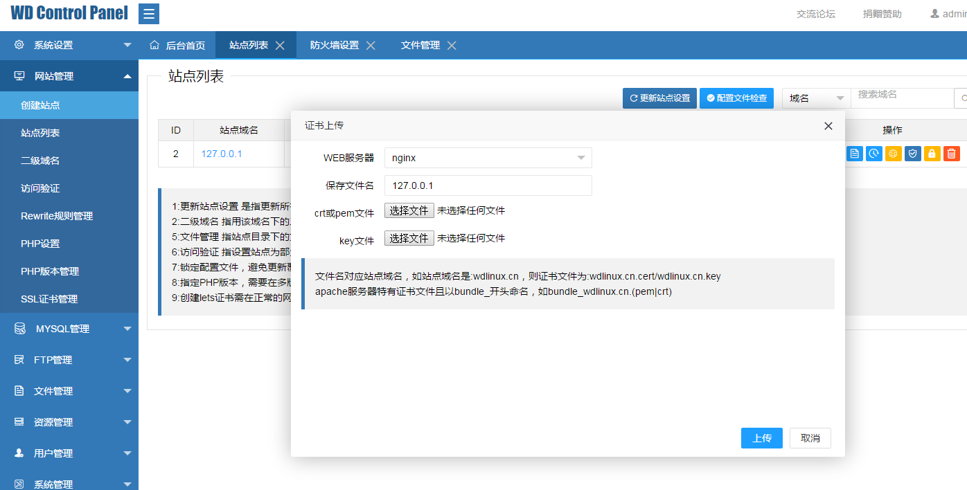Click the admin user icon at top right
967x490 pixels.
tap(937, 13)
